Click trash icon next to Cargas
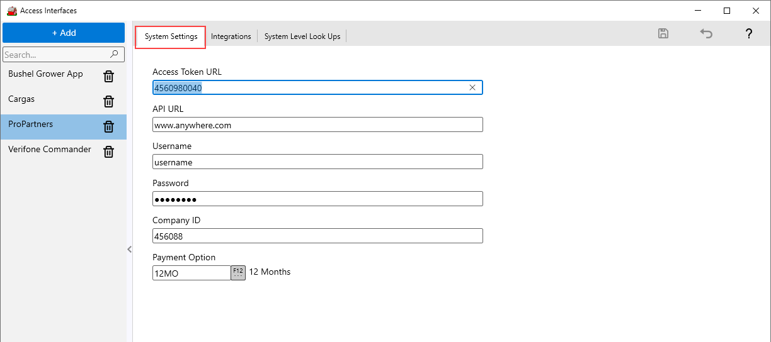The width and height of the screenshot is (771, 342). coord(108,102)
